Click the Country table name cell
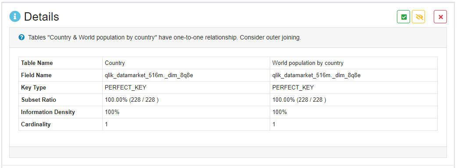The height and width of the screenshot is (168, 457). pyautogui.click(x=186, y=63)
